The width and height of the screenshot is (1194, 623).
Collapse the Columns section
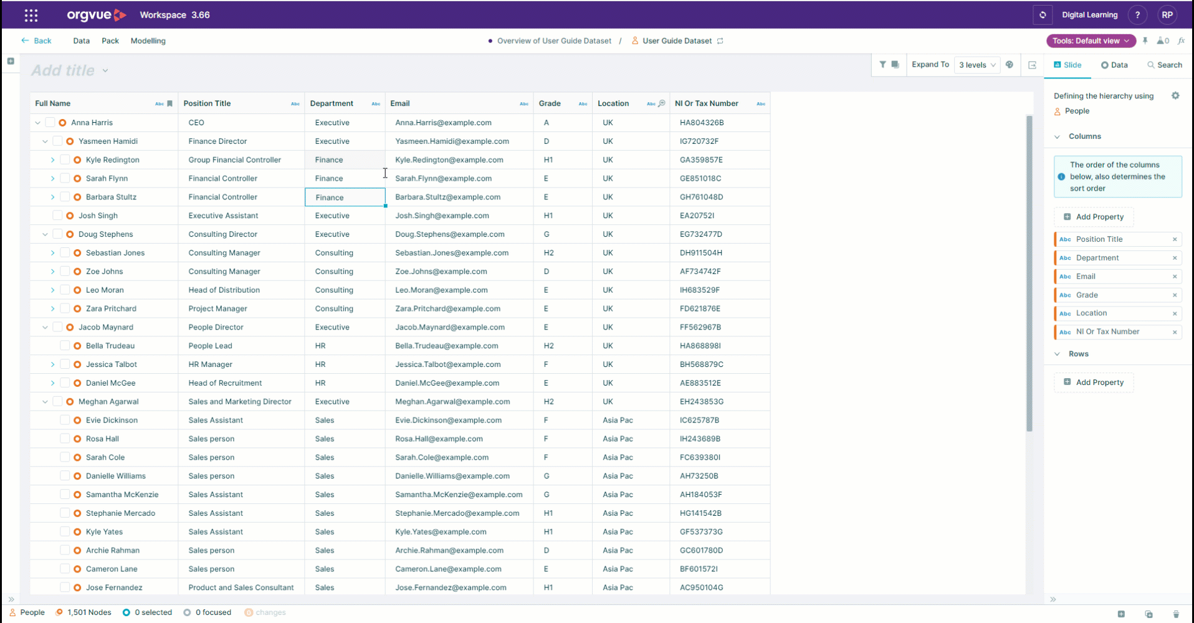point(1057,136)
